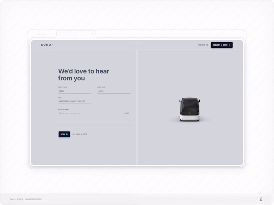Click the yellow window control dot
The width and height of the screenshot is (274, 205).
[40, 34]
